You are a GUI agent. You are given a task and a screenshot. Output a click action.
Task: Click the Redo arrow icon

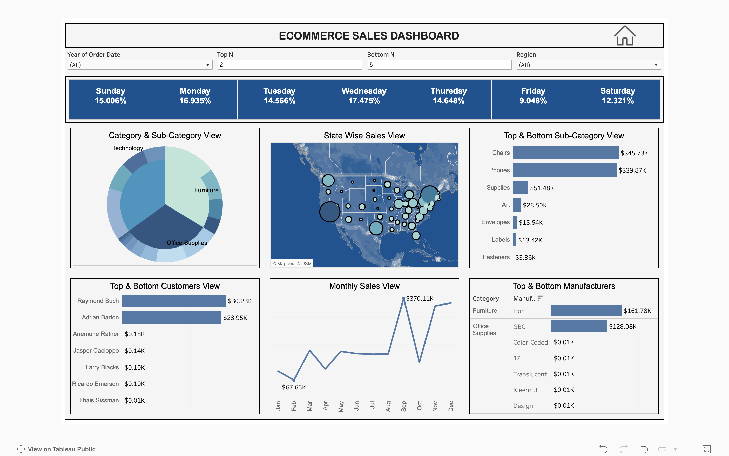tap(623, 449)
